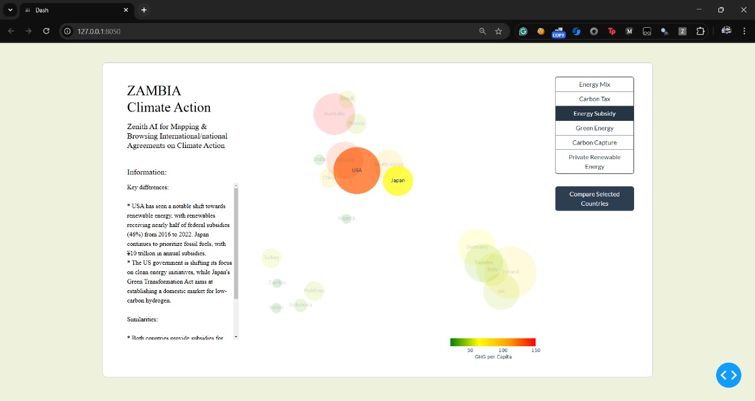
Task: Bookmark this page with the star icon
Action: 498,31
